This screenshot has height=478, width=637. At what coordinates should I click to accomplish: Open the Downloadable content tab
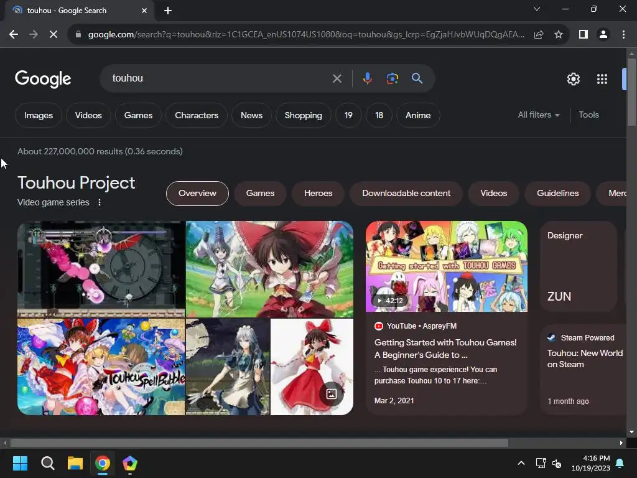coord(406,194)
